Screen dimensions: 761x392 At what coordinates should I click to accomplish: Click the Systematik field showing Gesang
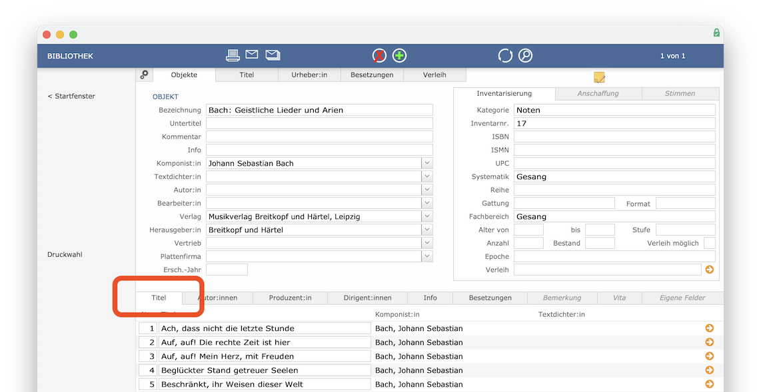[614, 176]
